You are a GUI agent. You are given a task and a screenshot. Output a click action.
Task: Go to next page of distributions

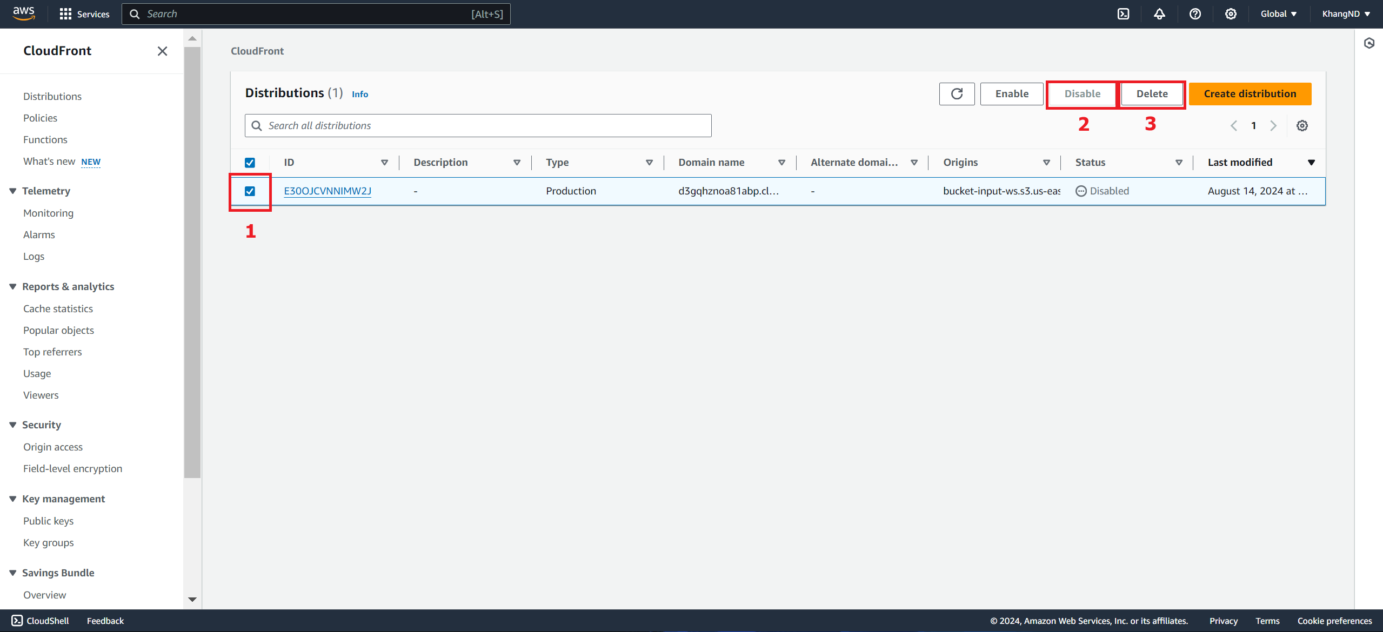point(1273,126)
